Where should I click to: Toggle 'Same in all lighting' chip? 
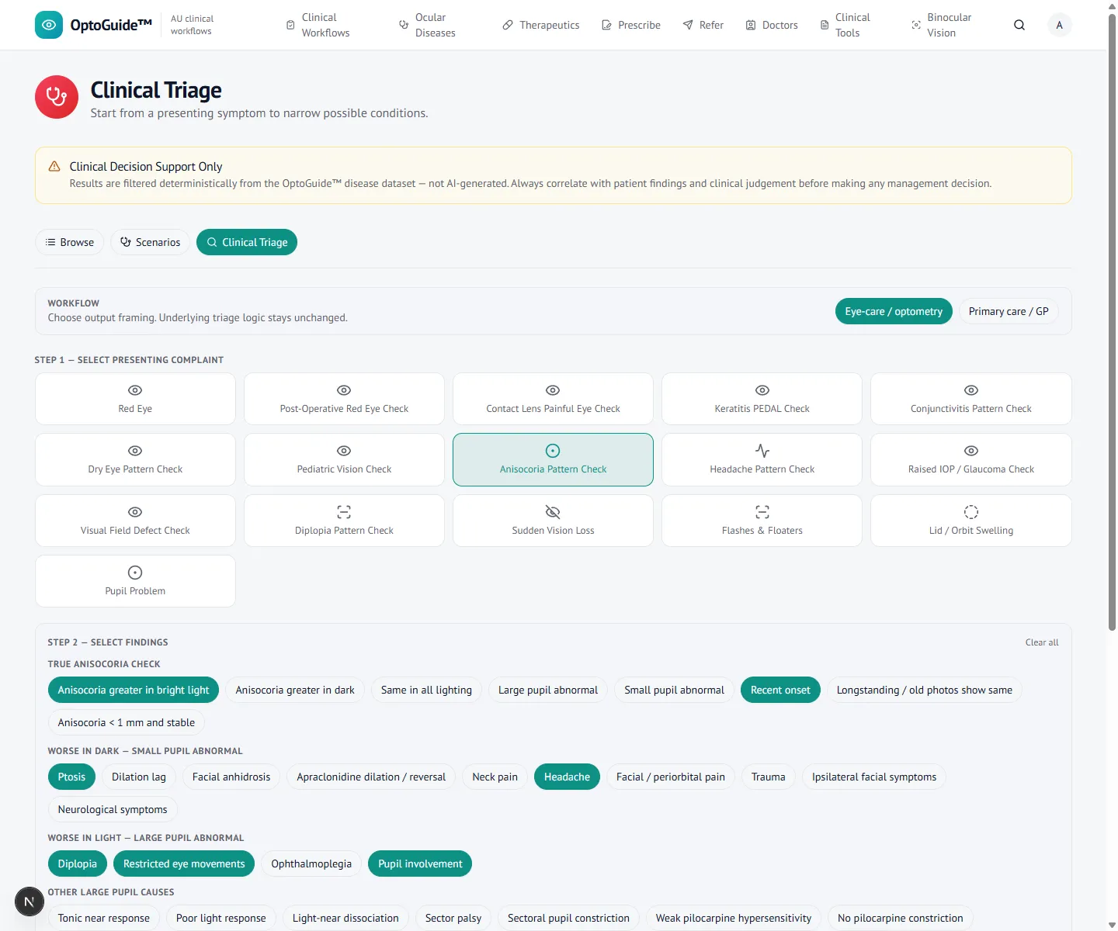pyautogui.click(x=426, y=690)
